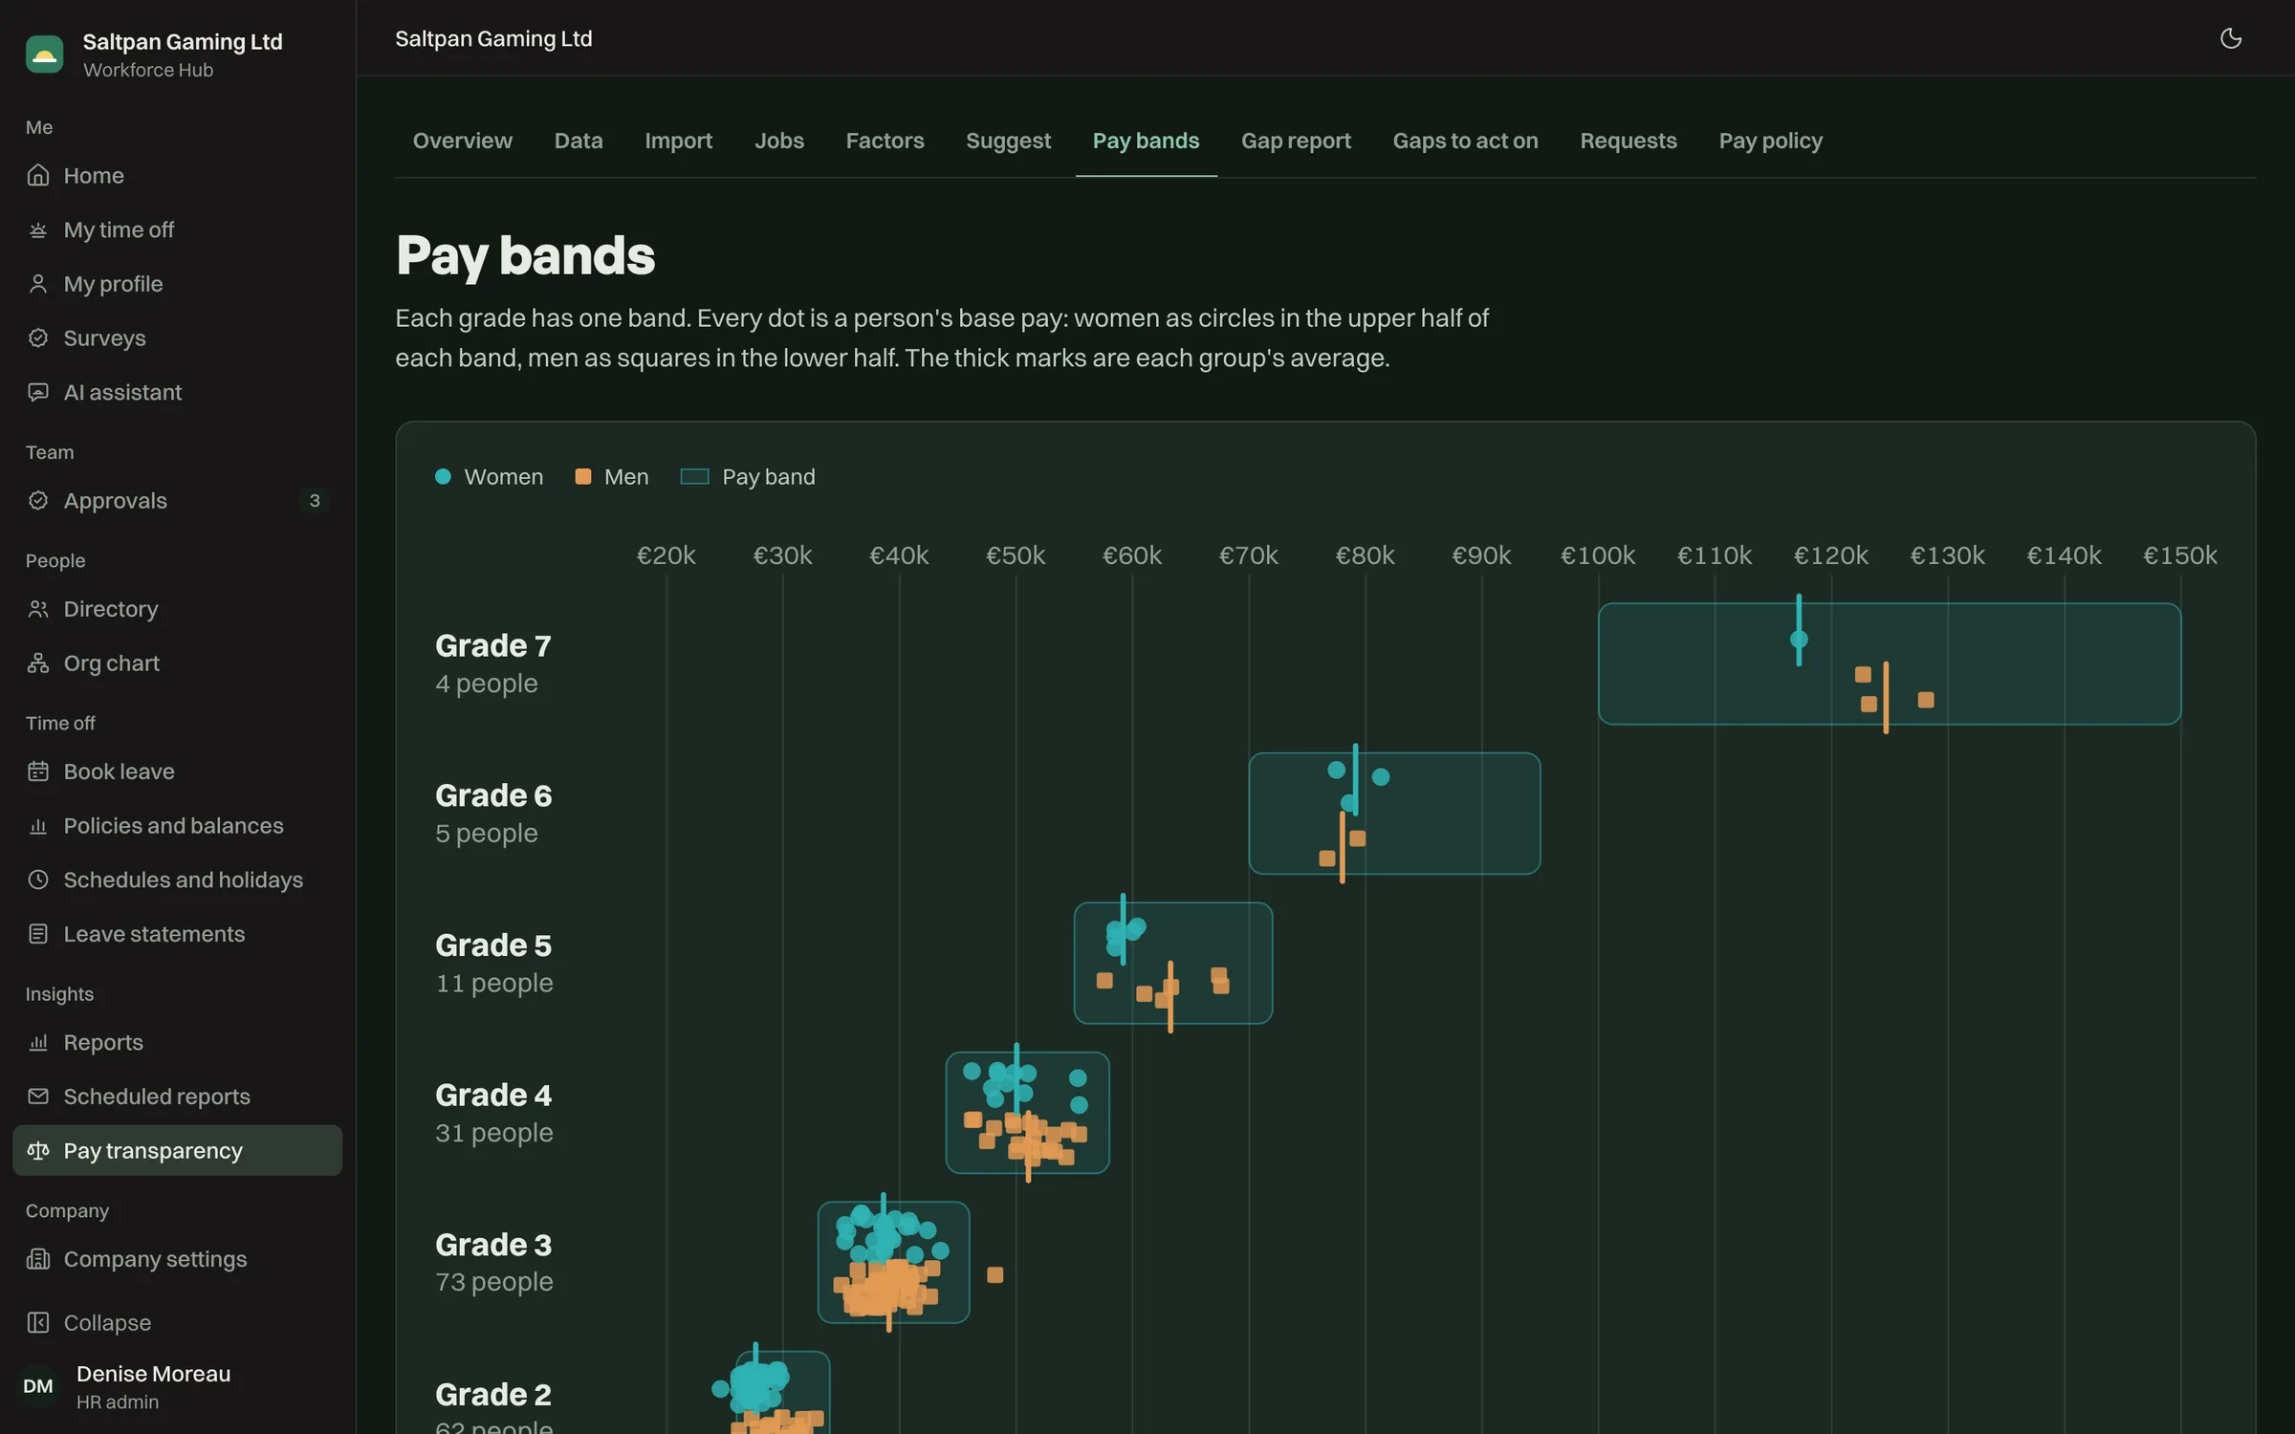Open the Pay policy tab
Screen dimensions: 2295x1434
pyautogui.click(x=1771, y=141)
